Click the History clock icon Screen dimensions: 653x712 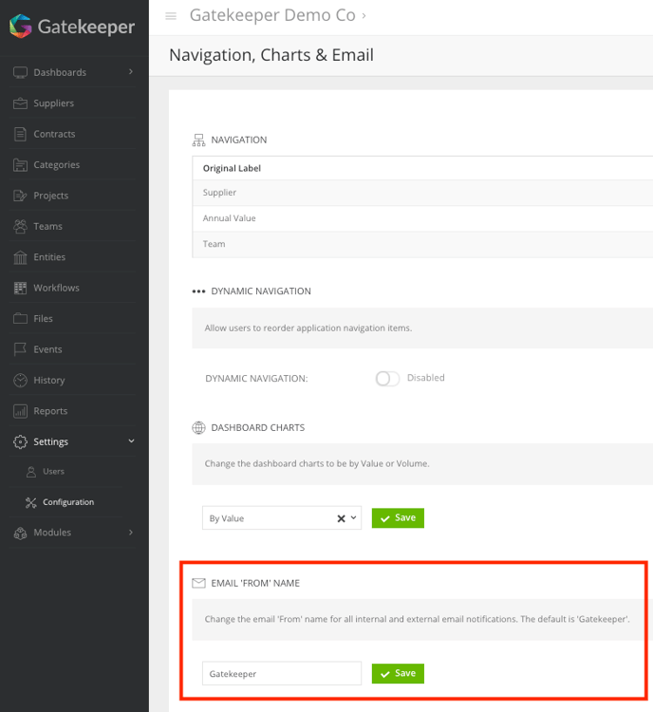point(20,380)
